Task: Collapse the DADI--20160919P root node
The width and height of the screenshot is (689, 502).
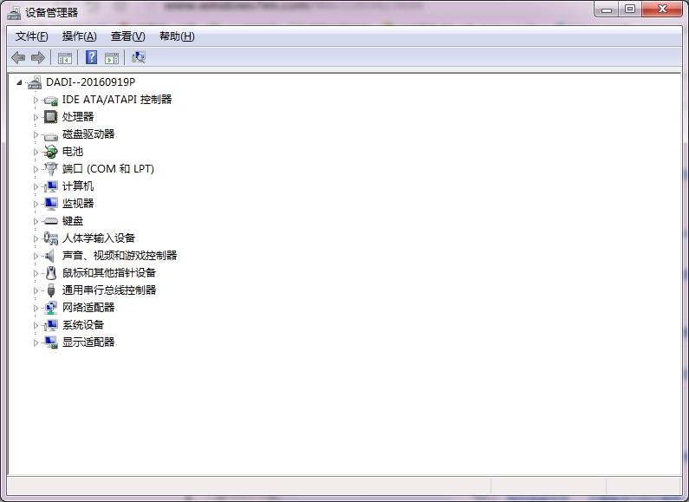Action: pos(19,82)
